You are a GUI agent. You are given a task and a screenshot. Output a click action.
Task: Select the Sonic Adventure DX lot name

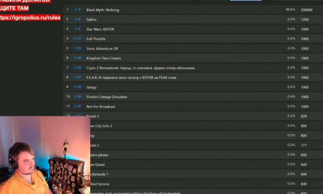click(x=102, y=49)
